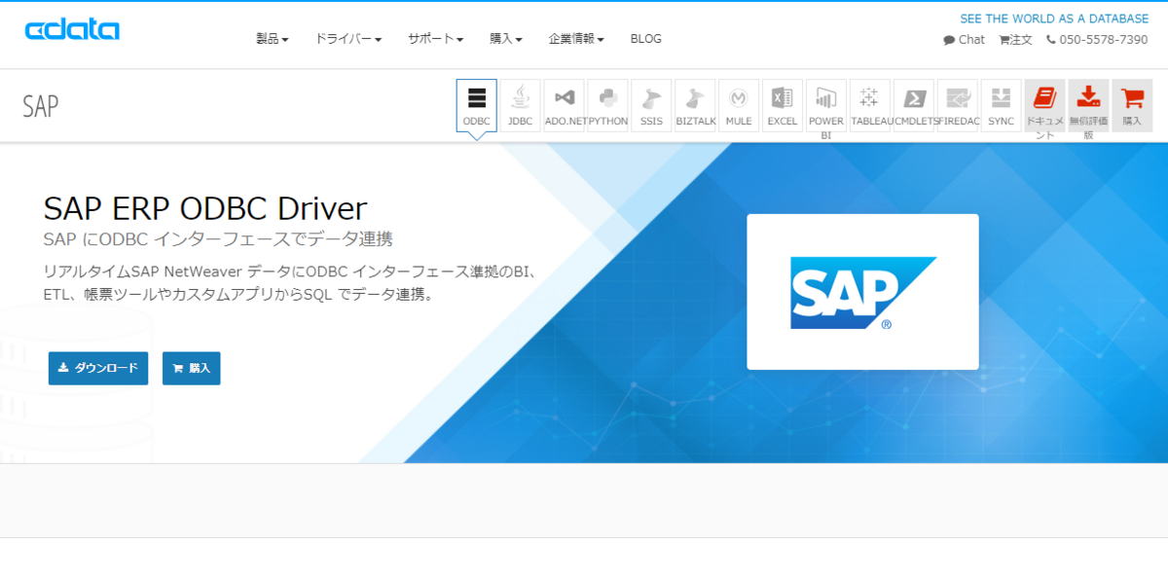Click the SAP page title
1168x579 pixels.
41,106
